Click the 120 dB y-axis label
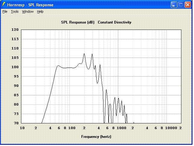The width and height of the screenshot is (194, 146). click(x=15, y=30)
